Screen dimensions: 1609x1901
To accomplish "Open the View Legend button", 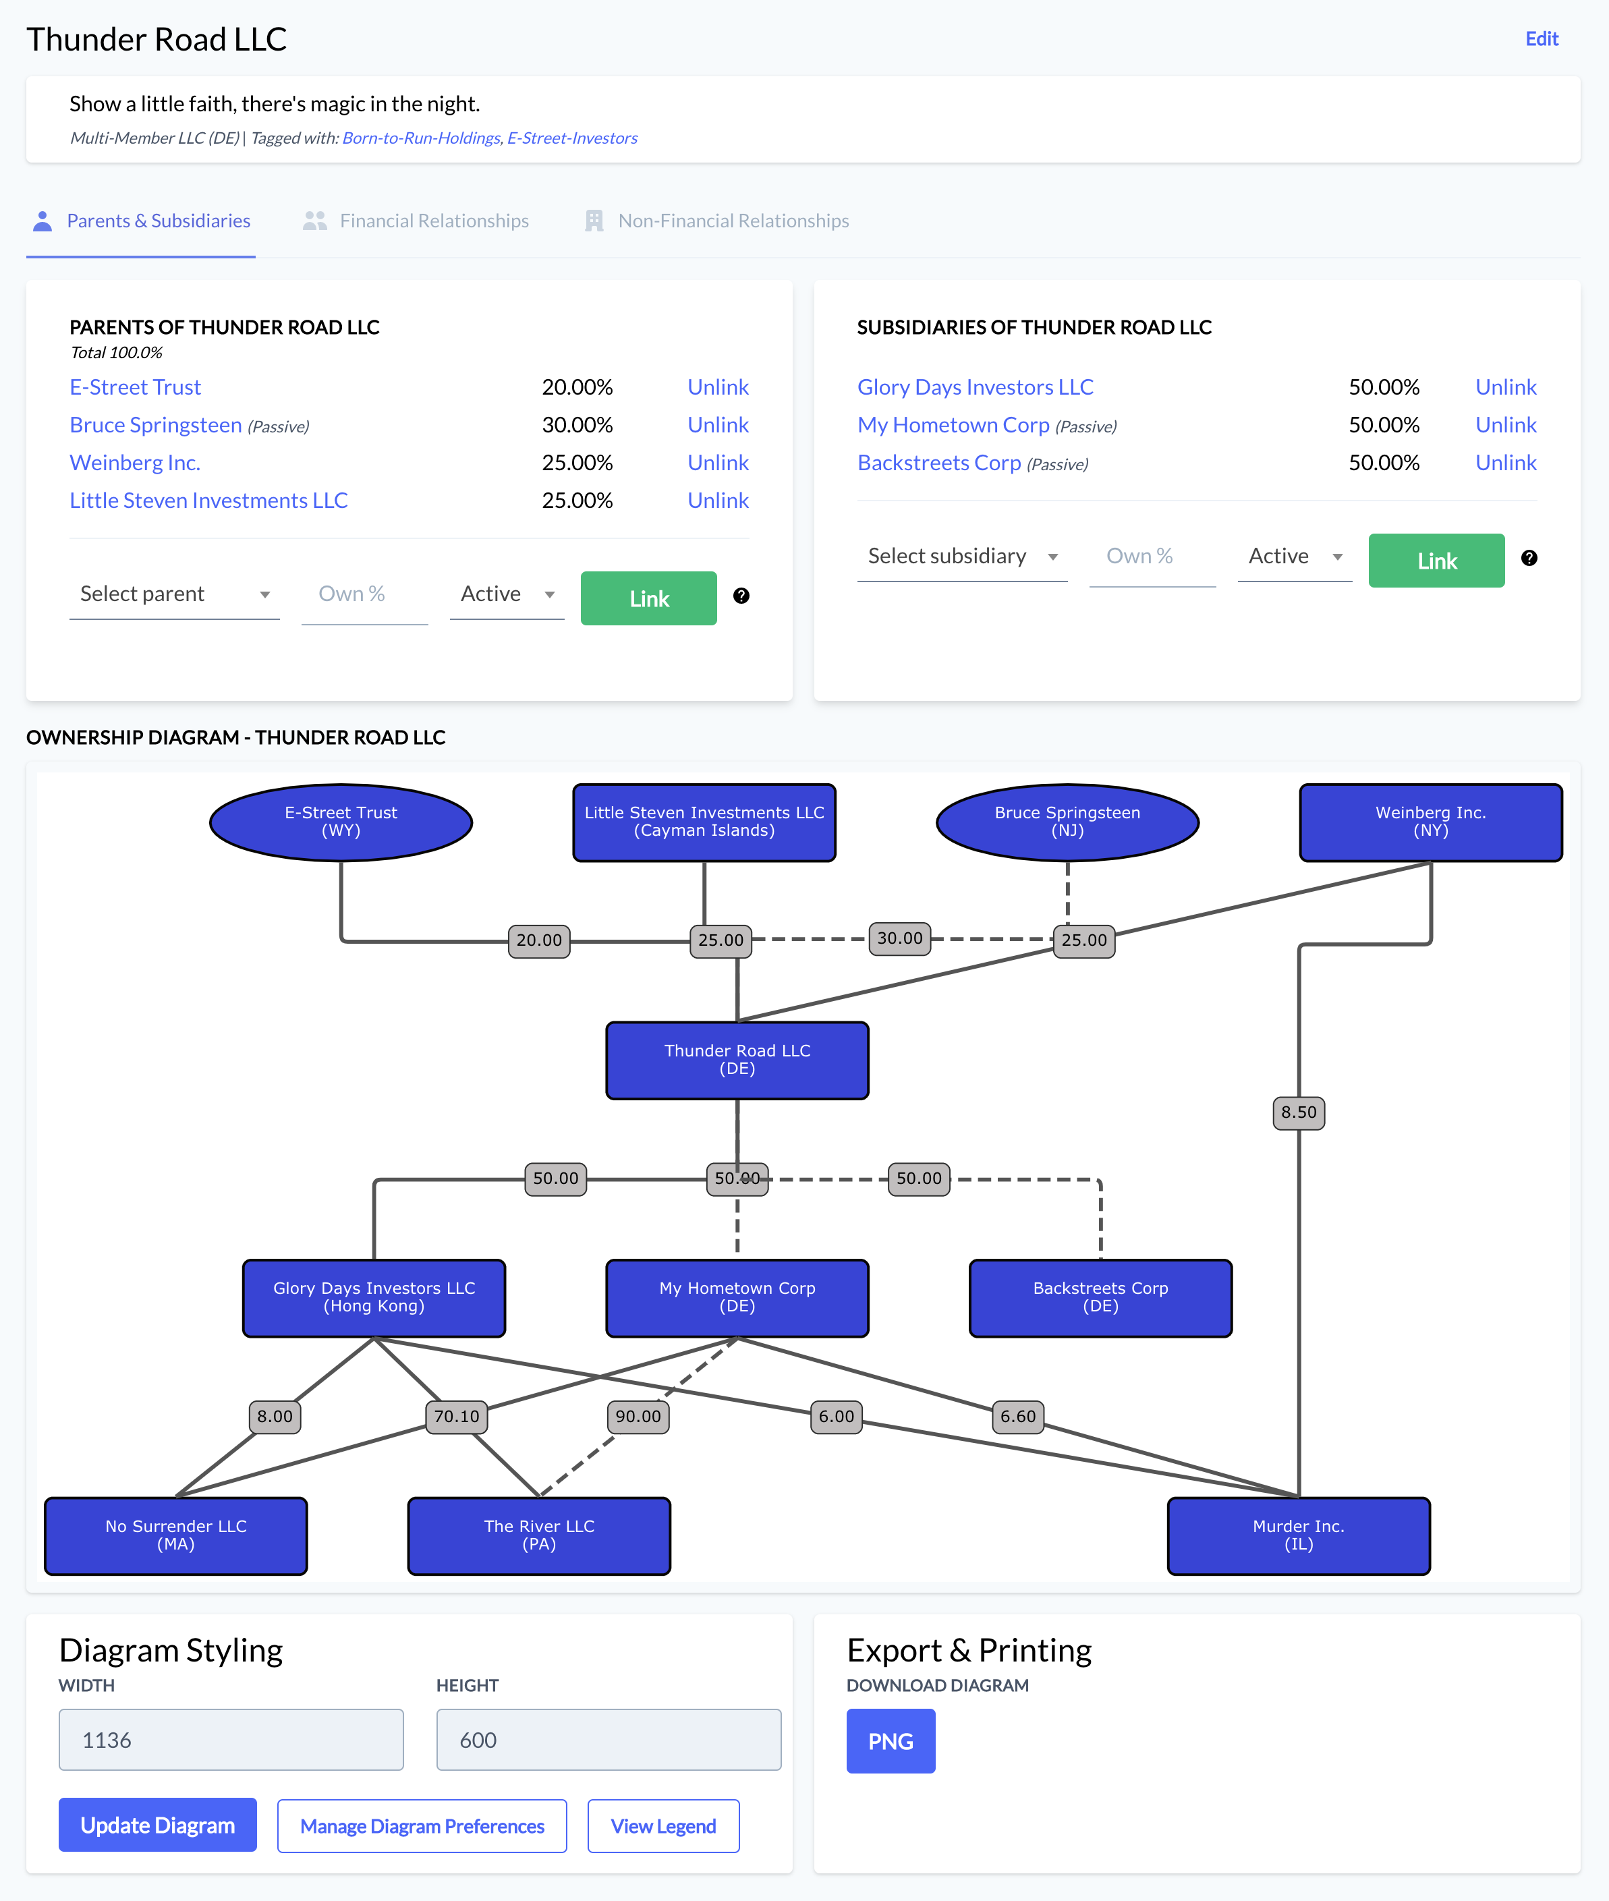I will (x=663, y=1826).
